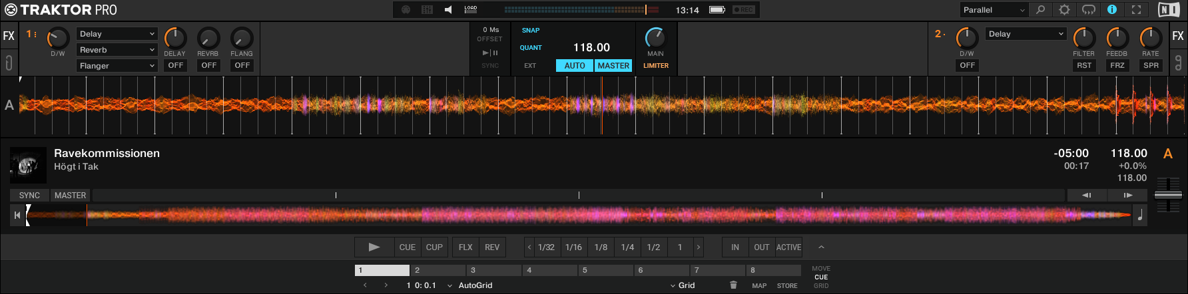1188x294 pixels.
Task: Delete cue with the trash icon
Action: (733, 285)
